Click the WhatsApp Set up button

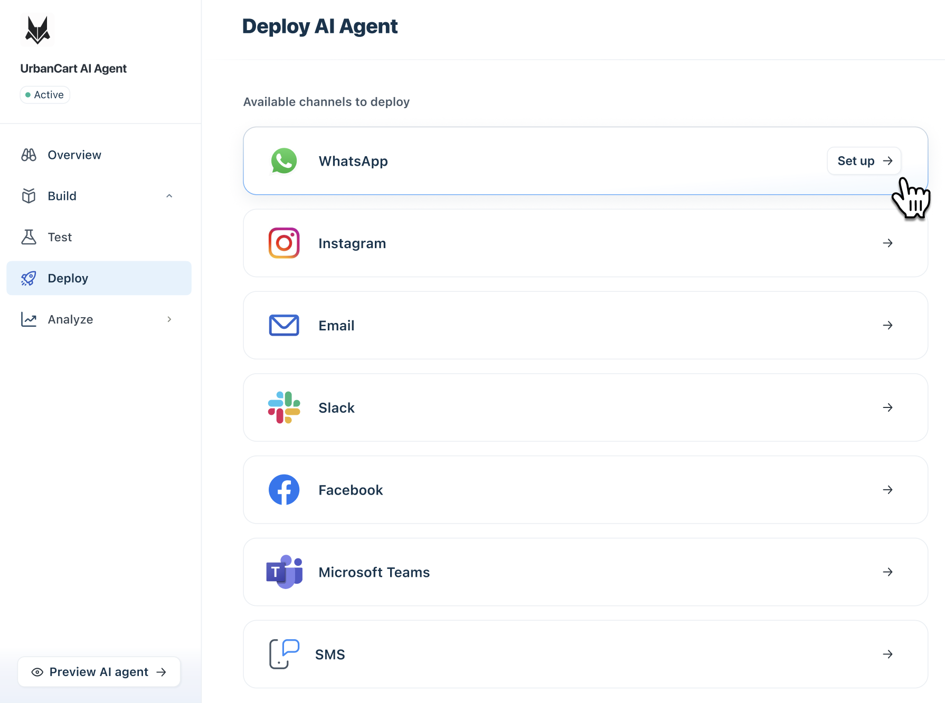864,160
